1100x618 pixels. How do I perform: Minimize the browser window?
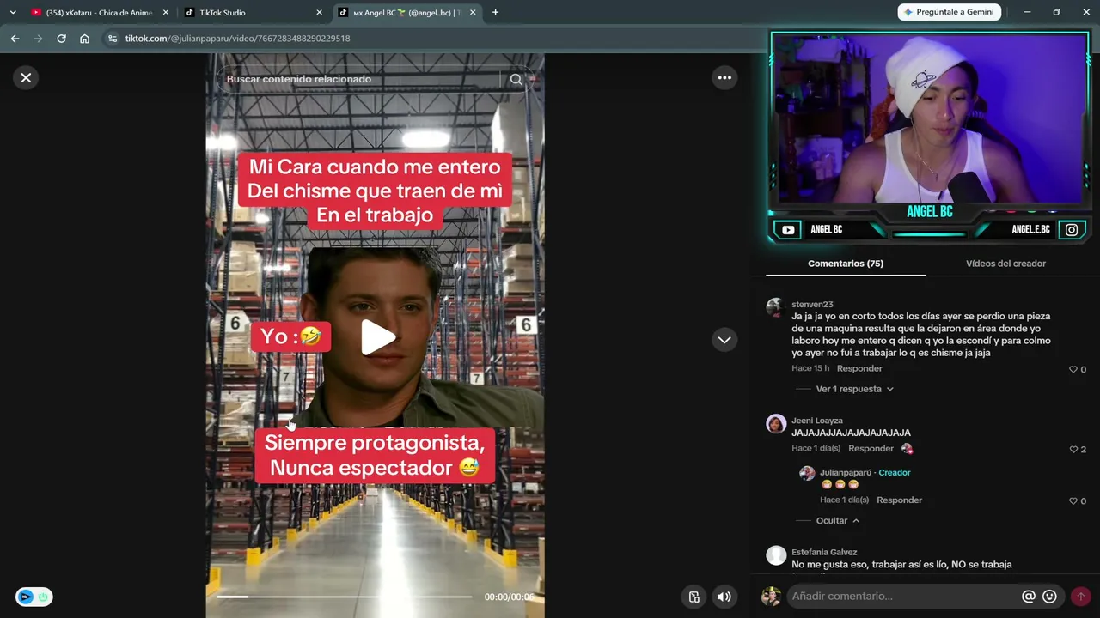[x=1027, y=12]
